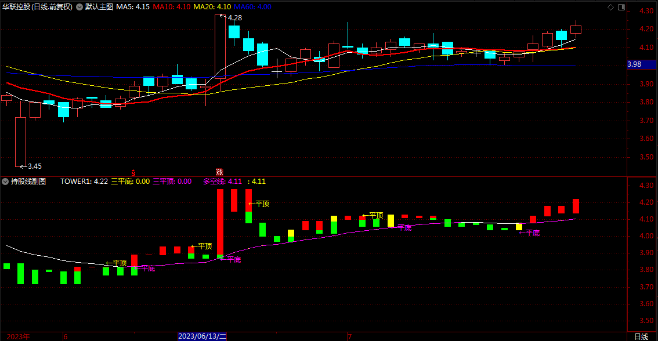Select the MA10: 4.10 indicator label
The width and height of the screenshot is (658, 341).
[x=171, y=7]
